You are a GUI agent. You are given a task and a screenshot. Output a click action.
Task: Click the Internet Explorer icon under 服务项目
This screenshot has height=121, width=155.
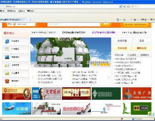[x=7, y=41]
